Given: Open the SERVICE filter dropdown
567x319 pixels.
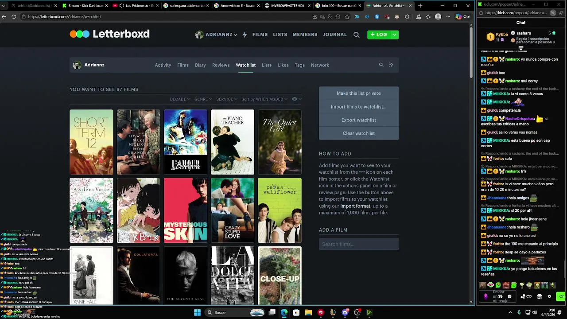Looking at the screenshot, I should (x=227, y=99).
